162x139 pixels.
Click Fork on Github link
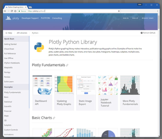pyautogui.click(x=148, y=33)
